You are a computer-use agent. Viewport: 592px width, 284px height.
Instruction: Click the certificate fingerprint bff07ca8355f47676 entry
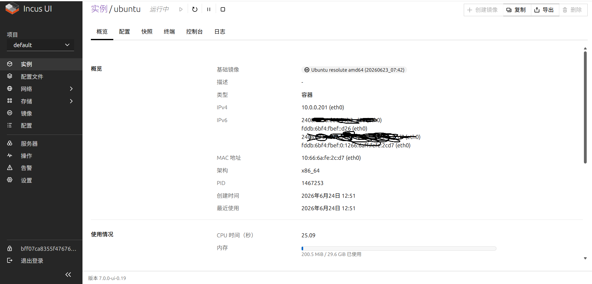pos(41,249)
